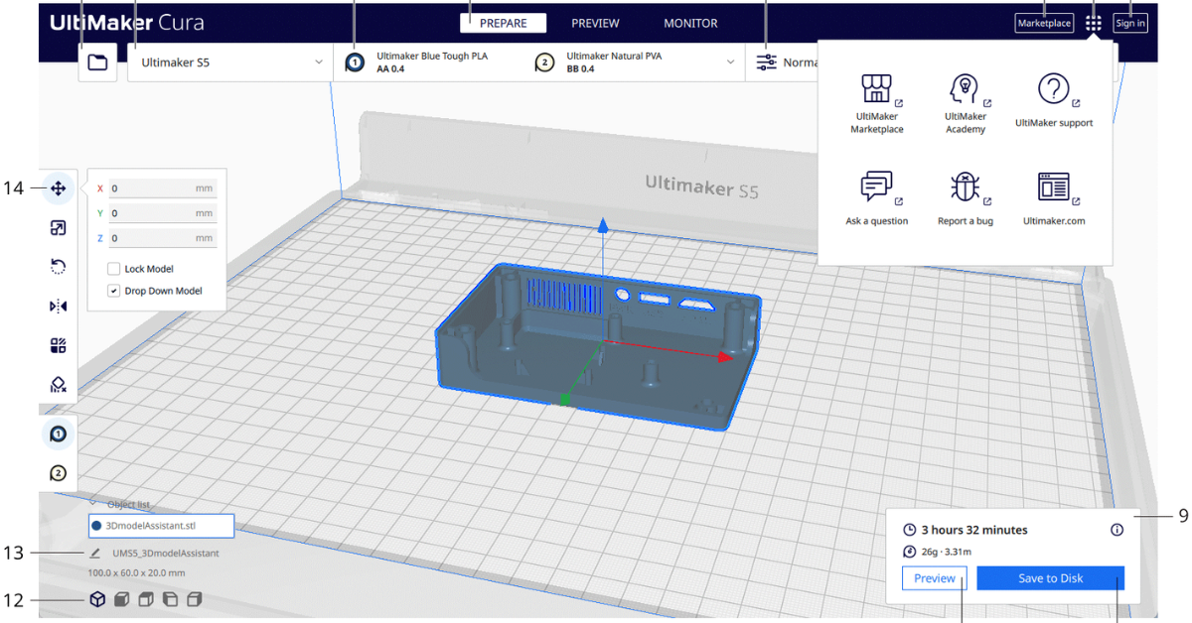Select the Support Blocker tool
This screenshot has height=623, width=1192.
[x=58, y=384]
